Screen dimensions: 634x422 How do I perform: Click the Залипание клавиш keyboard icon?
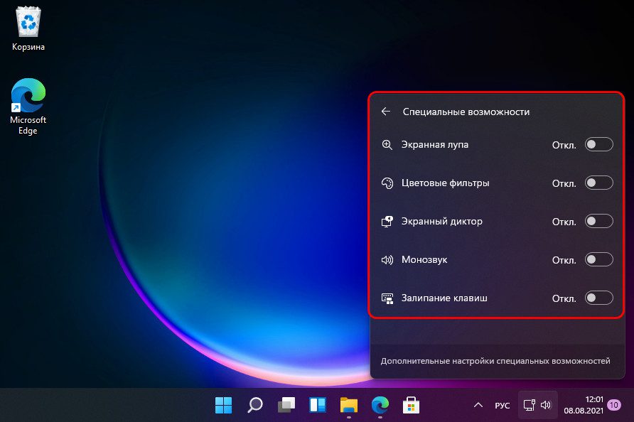point(387,298)
